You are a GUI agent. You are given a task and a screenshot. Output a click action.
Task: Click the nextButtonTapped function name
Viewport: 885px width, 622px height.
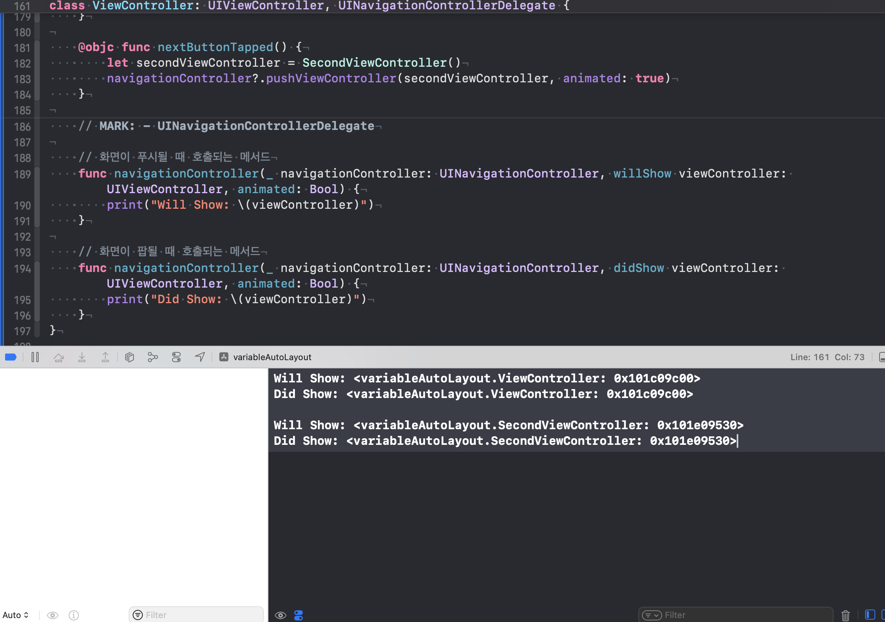coord(215,47)
